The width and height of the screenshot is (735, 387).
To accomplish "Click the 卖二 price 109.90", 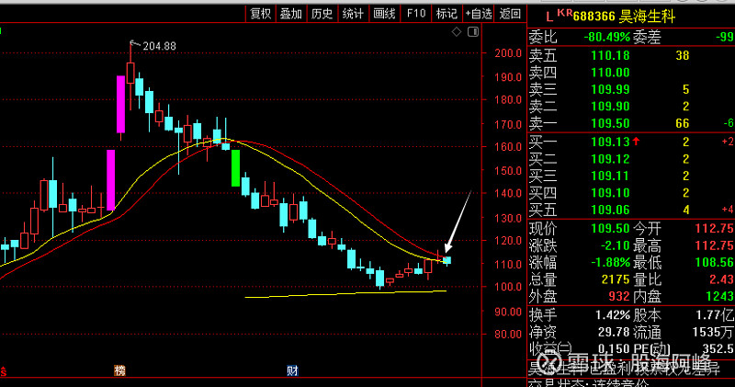I will pyautogui.click(x=610, y=106).
